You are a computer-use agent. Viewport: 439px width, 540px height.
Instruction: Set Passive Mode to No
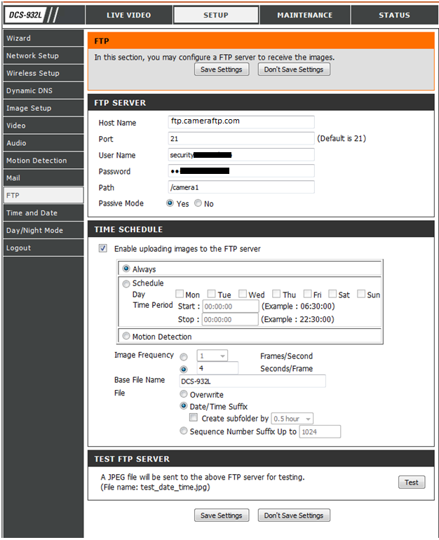click(x=198, y=204)
